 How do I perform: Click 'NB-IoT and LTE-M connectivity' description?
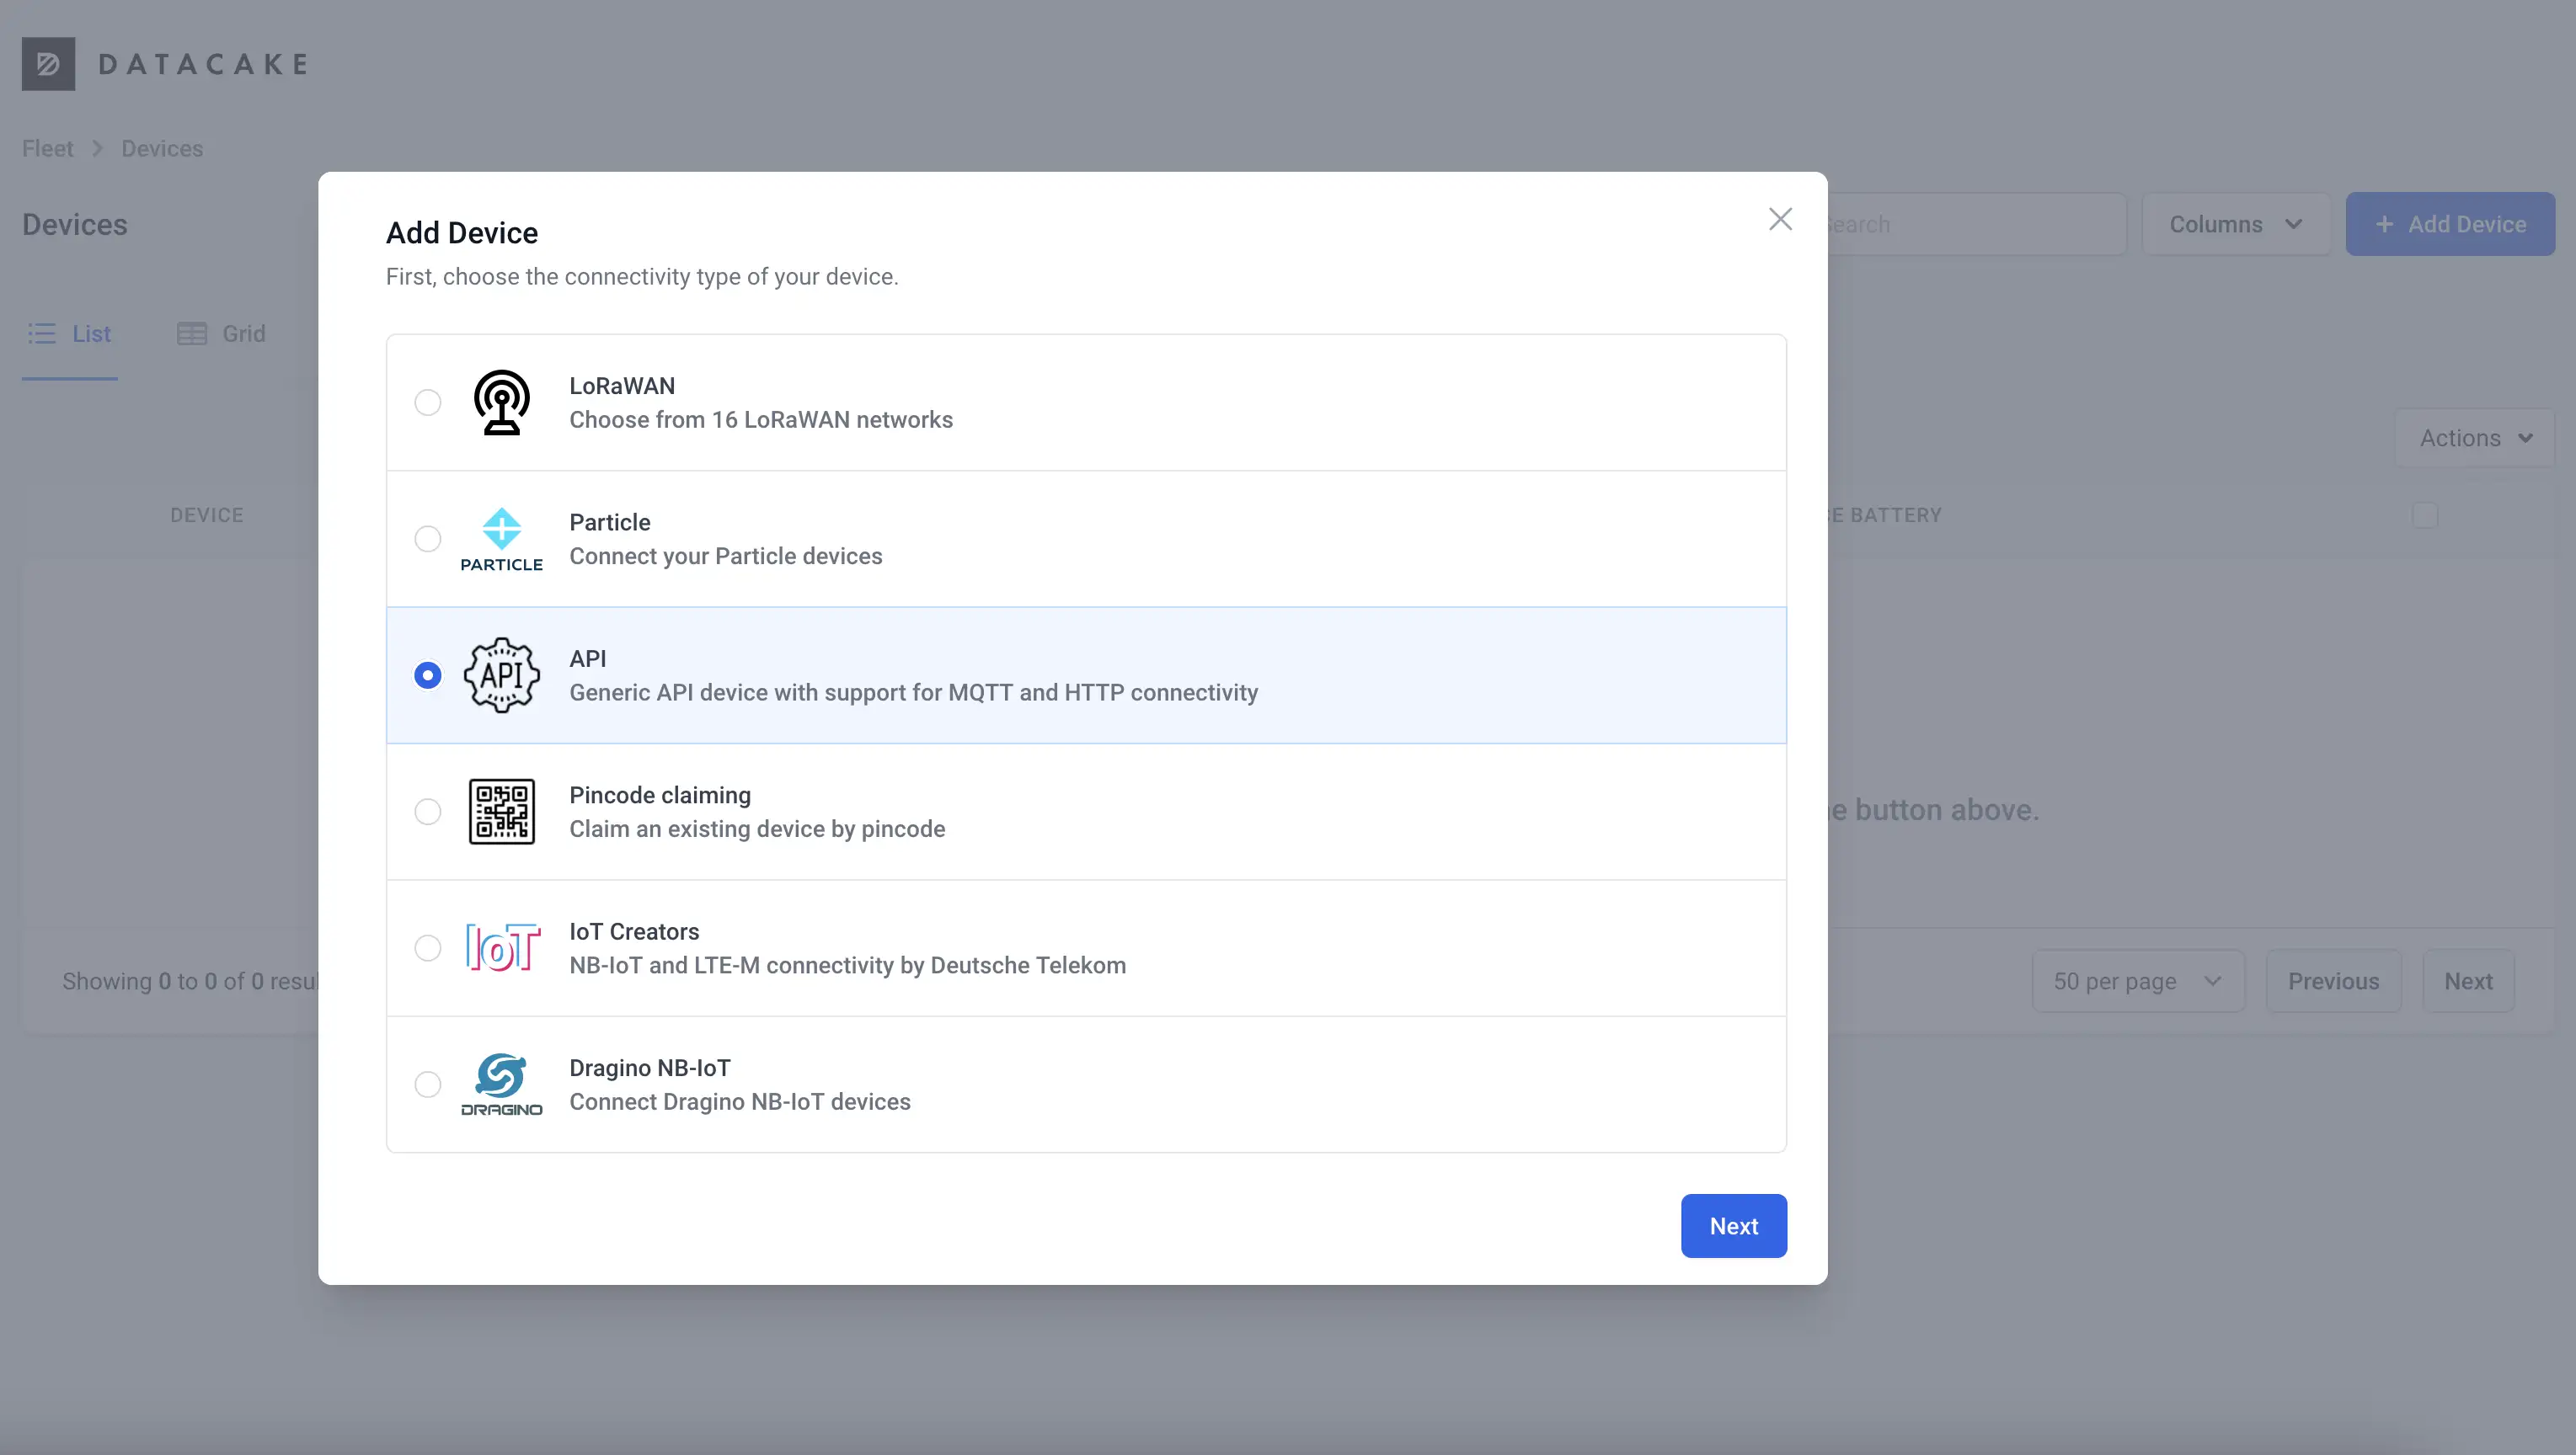848,965
